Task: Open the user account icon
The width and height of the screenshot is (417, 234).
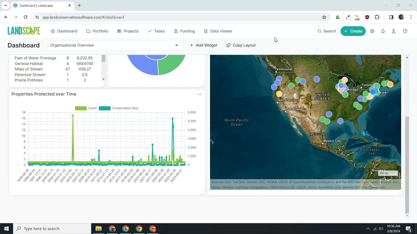Action: (394, 31)
